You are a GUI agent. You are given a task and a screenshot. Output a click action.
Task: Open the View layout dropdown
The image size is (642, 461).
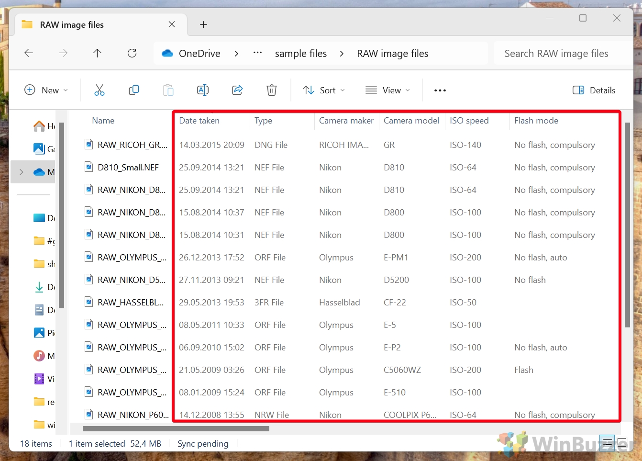click(x=387, y=90)
